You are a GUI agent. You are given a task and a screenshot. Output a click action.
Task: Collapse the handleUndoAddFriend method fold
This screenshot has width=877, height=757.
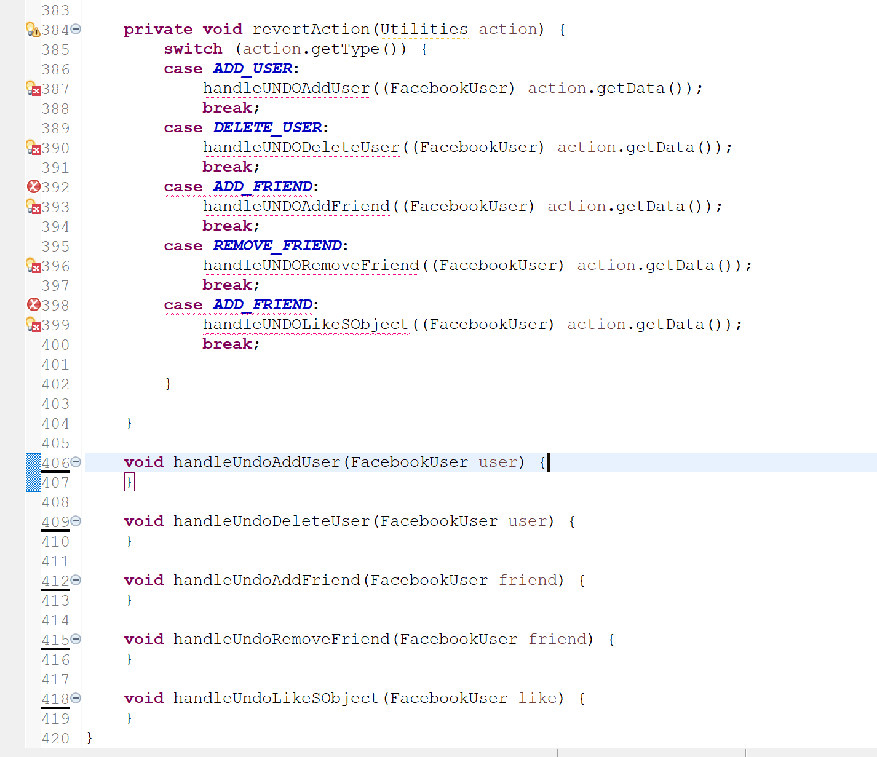pyautogui.click(x=76, y=580)
